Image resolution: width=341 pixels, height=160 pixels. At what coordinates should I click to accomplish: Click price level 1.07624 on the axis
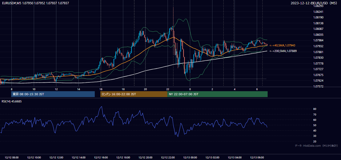(x=319, y=81)
